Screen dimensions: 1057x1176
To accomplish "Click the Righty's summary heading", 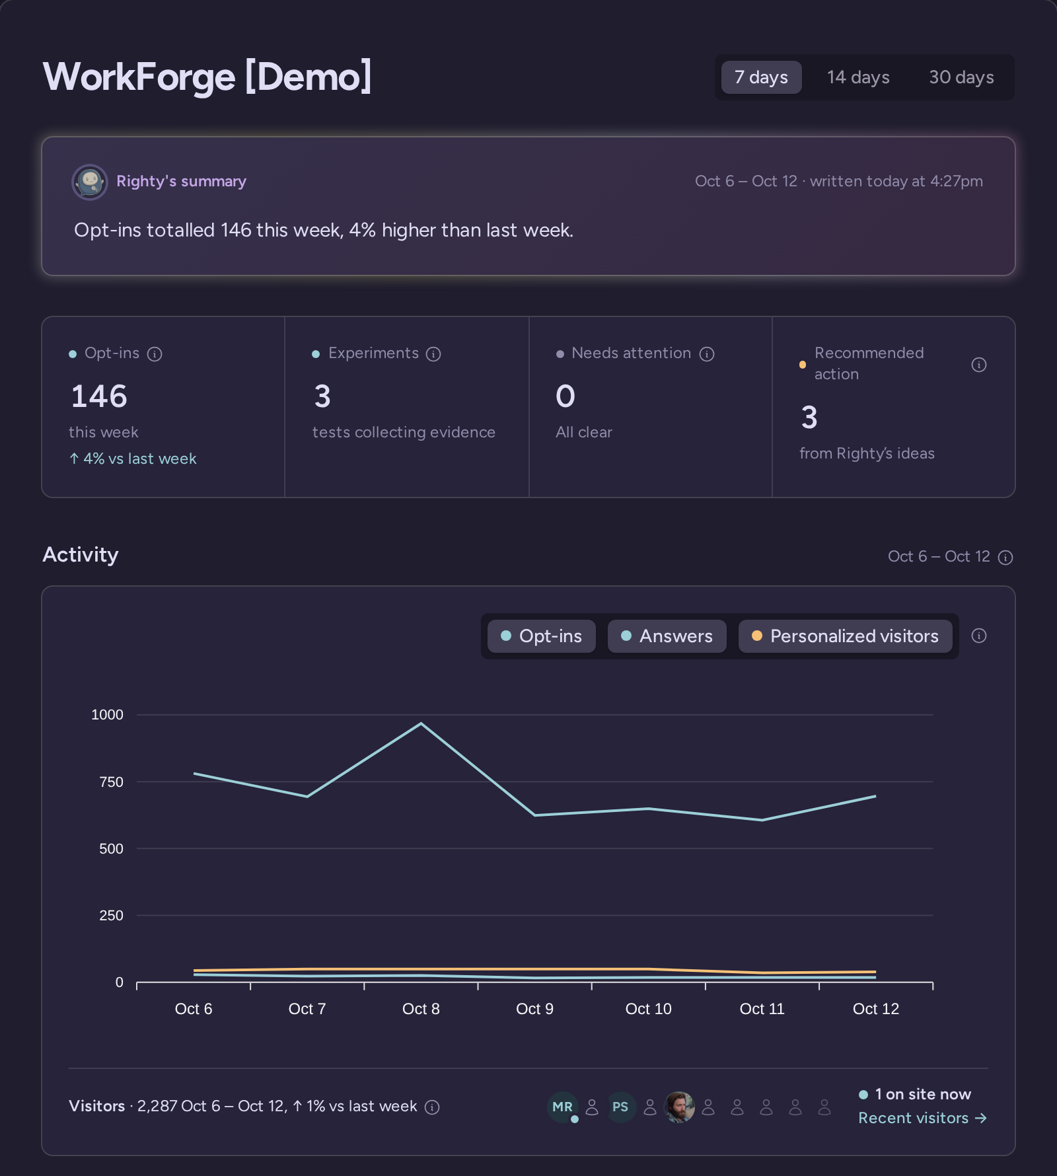I will pos(181,181).
